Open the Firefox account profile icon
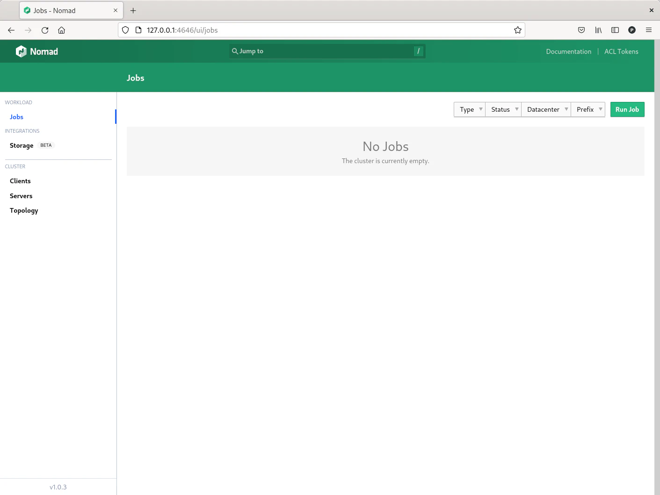The image size is (660, 495). pyautogui.click(x=632, y=30)
